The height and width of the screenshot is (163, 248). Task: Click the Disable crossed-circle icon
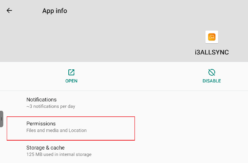tap(212, 72)
